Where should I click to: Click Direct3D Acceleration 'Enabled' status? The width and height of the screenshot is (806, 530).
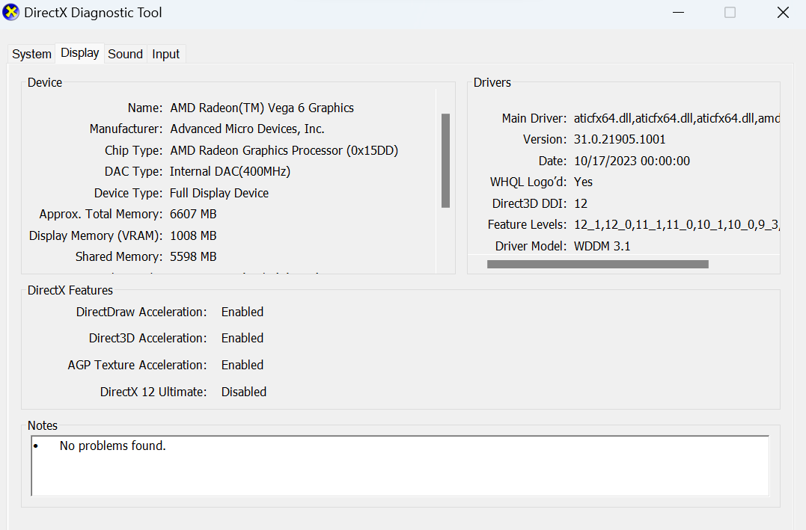242,339
